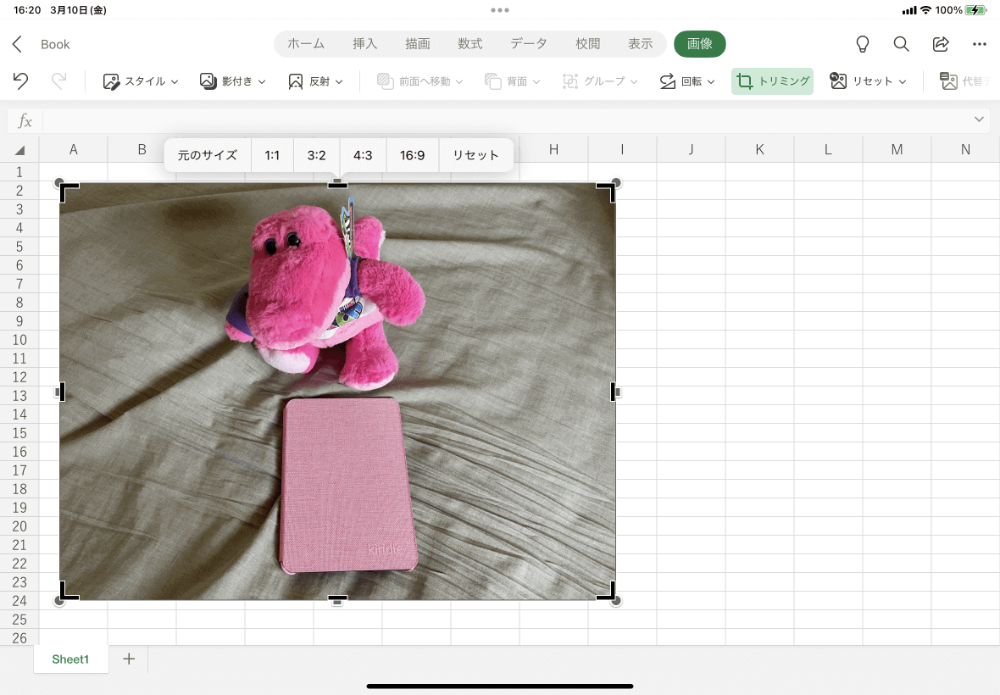1000x695 pixels.
Task: Click the right-middle crop edge handle
Action: pyautogui.click(x=614, y=392)
